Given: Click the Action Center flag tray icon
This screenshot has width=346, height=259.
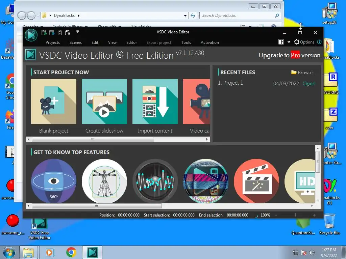Looking at the screenshot, I should [304, 253].
